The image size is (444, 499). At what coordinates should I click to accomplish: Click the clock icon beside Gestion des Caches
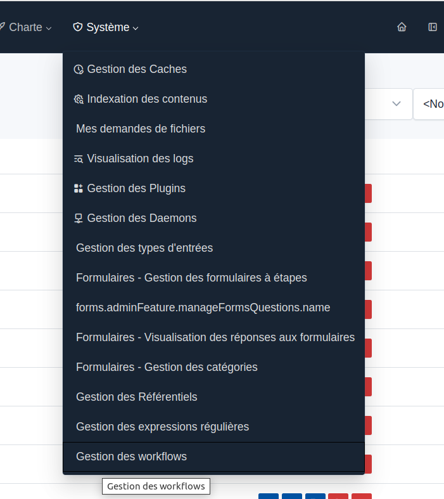coord(79,69)
